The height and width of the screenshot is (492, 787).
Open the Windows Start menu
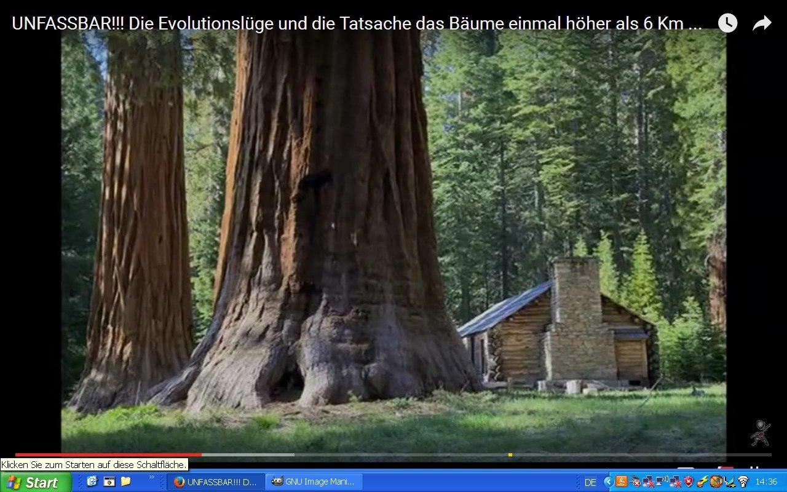(x=34, y=482)
